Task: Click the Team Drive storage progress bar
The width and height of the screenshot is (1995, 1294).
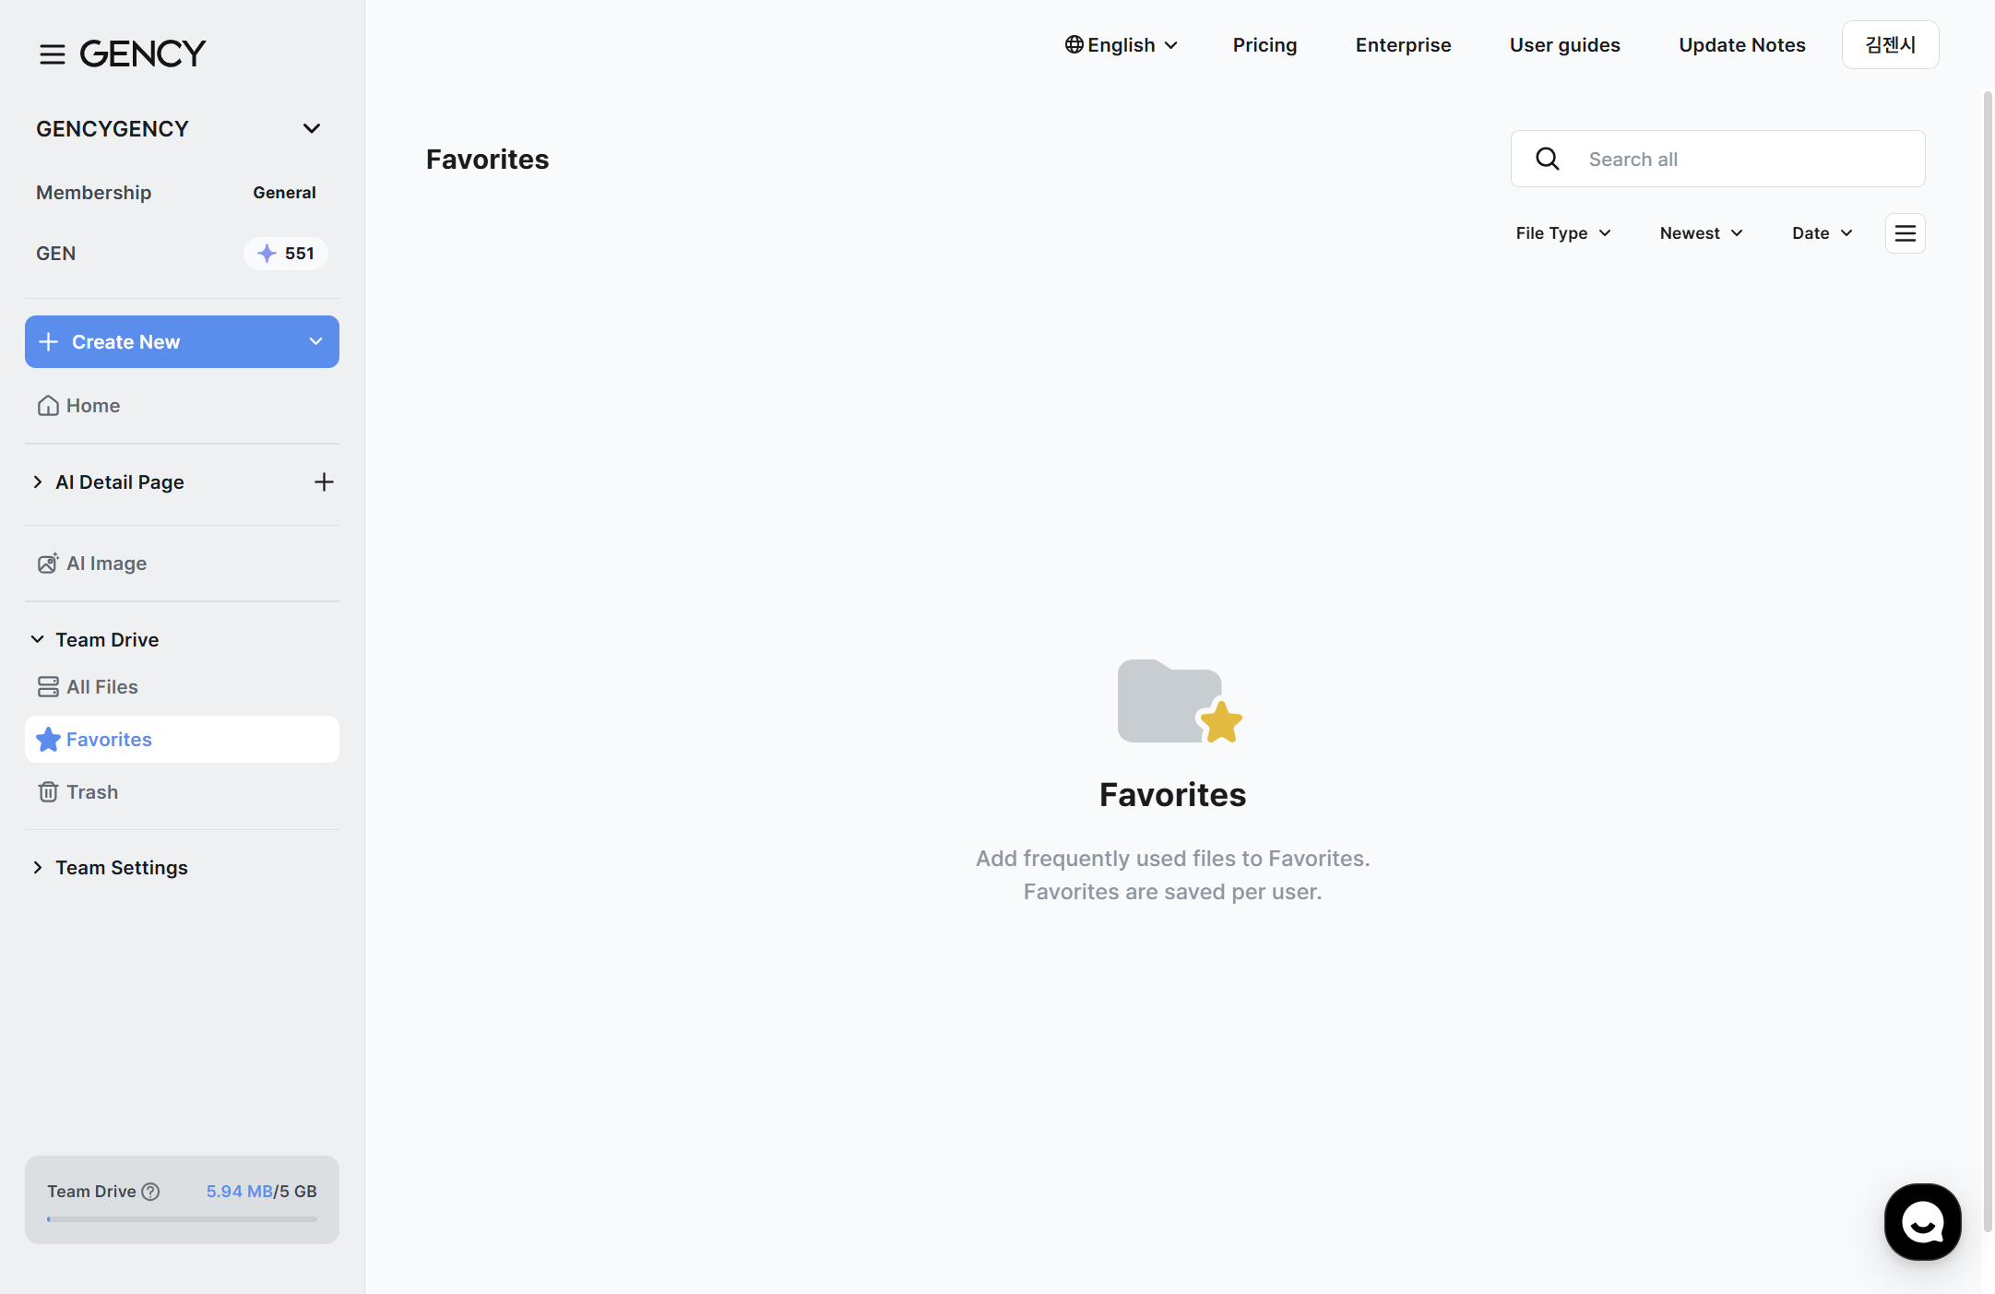Action: (x=182, y=1219)
